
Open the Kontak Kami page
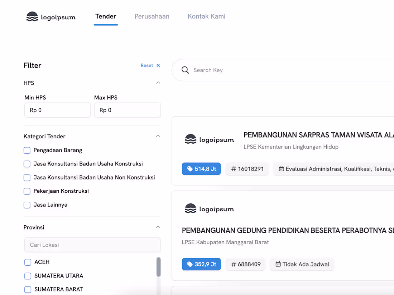pos(206,16)
